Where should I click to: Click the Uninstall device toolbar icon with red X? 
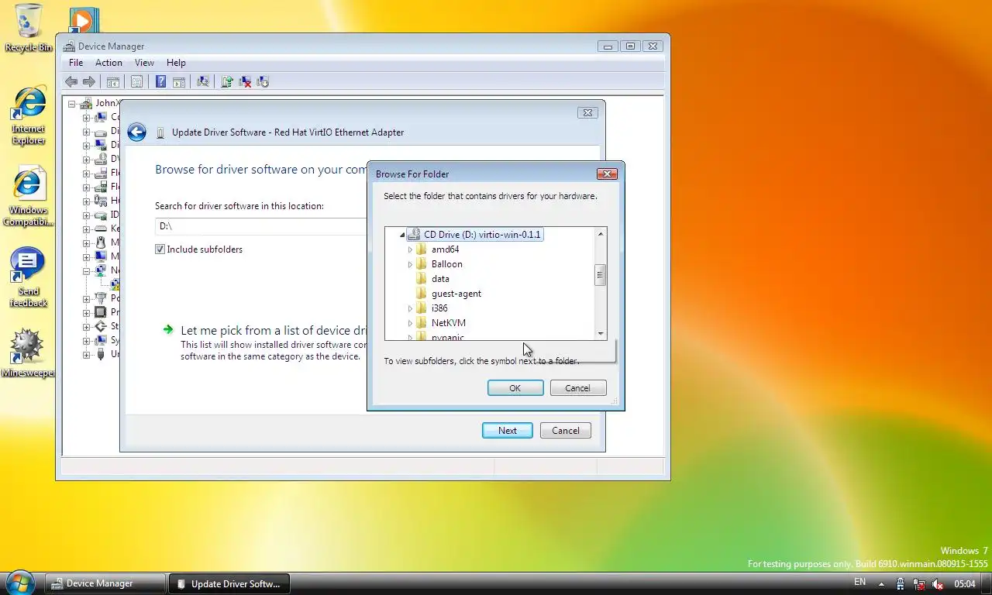[x=245, y=81]
